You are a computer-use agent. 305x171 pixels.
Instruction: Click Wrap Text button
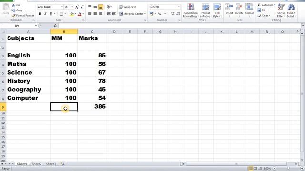pyautogui.click(x=127, y=7)
